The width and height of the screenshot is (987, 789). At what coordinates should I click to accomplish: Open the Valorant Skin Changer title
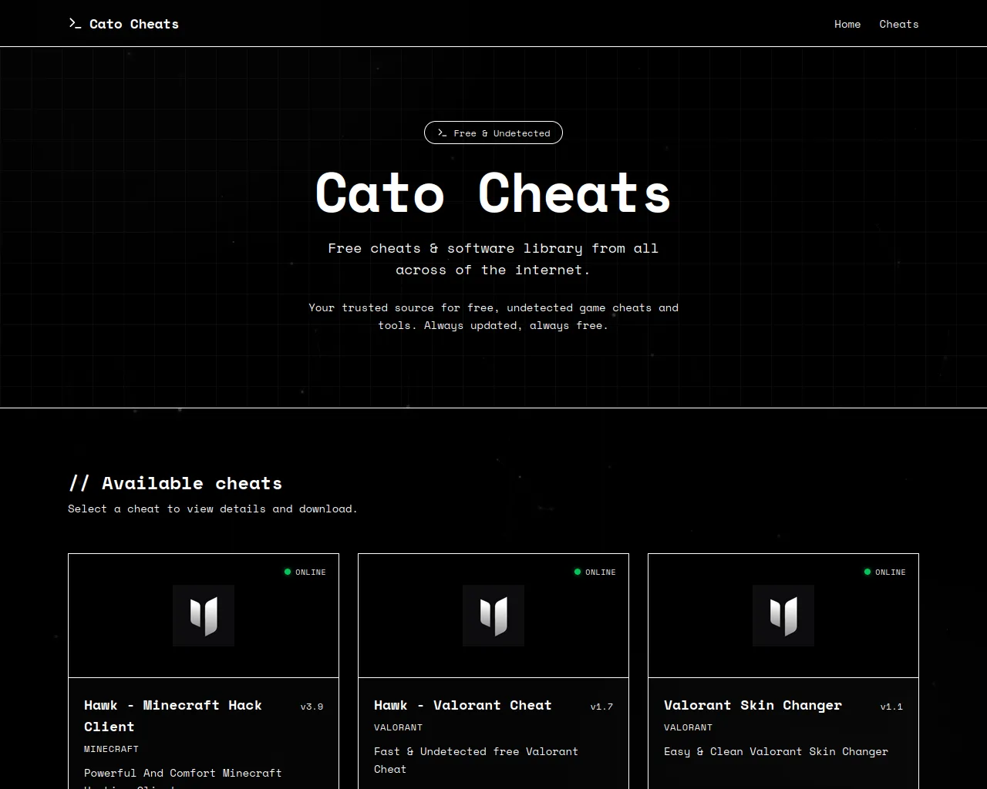click(753, 705)
